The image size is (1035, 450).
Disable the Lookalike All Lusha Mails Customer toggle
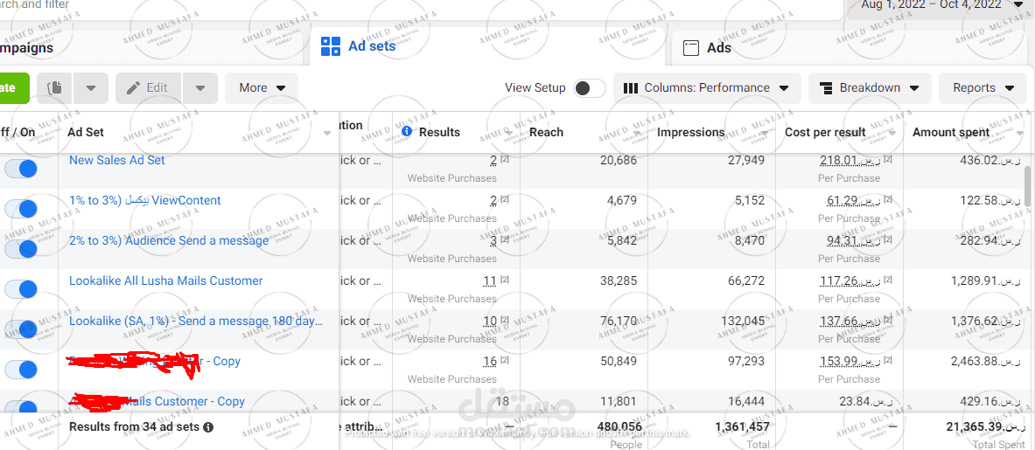click(21, 288)
